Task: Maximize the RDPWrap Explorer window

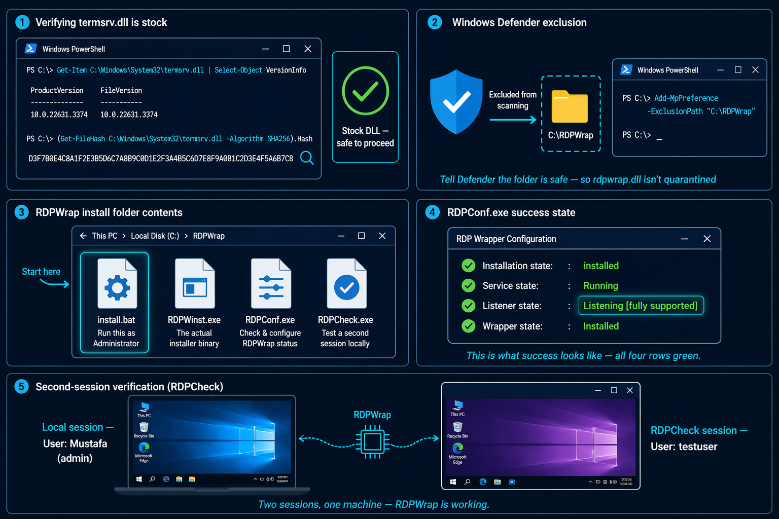Action: [x=361, y=236]
